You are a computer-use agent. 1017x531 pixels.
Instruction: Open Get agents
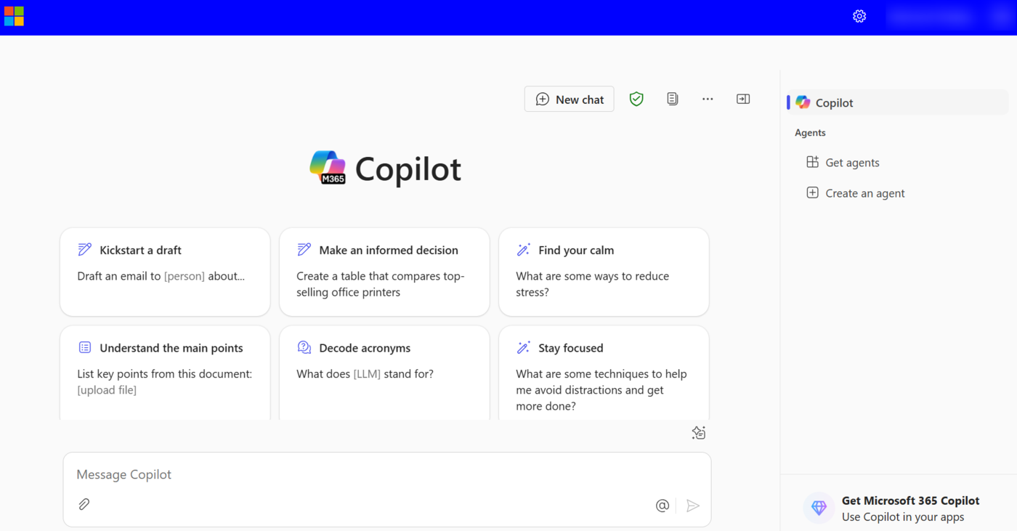pos(851,163)
